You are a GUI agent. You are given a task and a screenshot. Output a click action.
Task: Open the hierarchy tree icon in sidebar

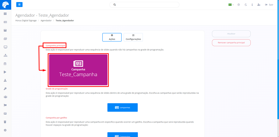[5, 55]
